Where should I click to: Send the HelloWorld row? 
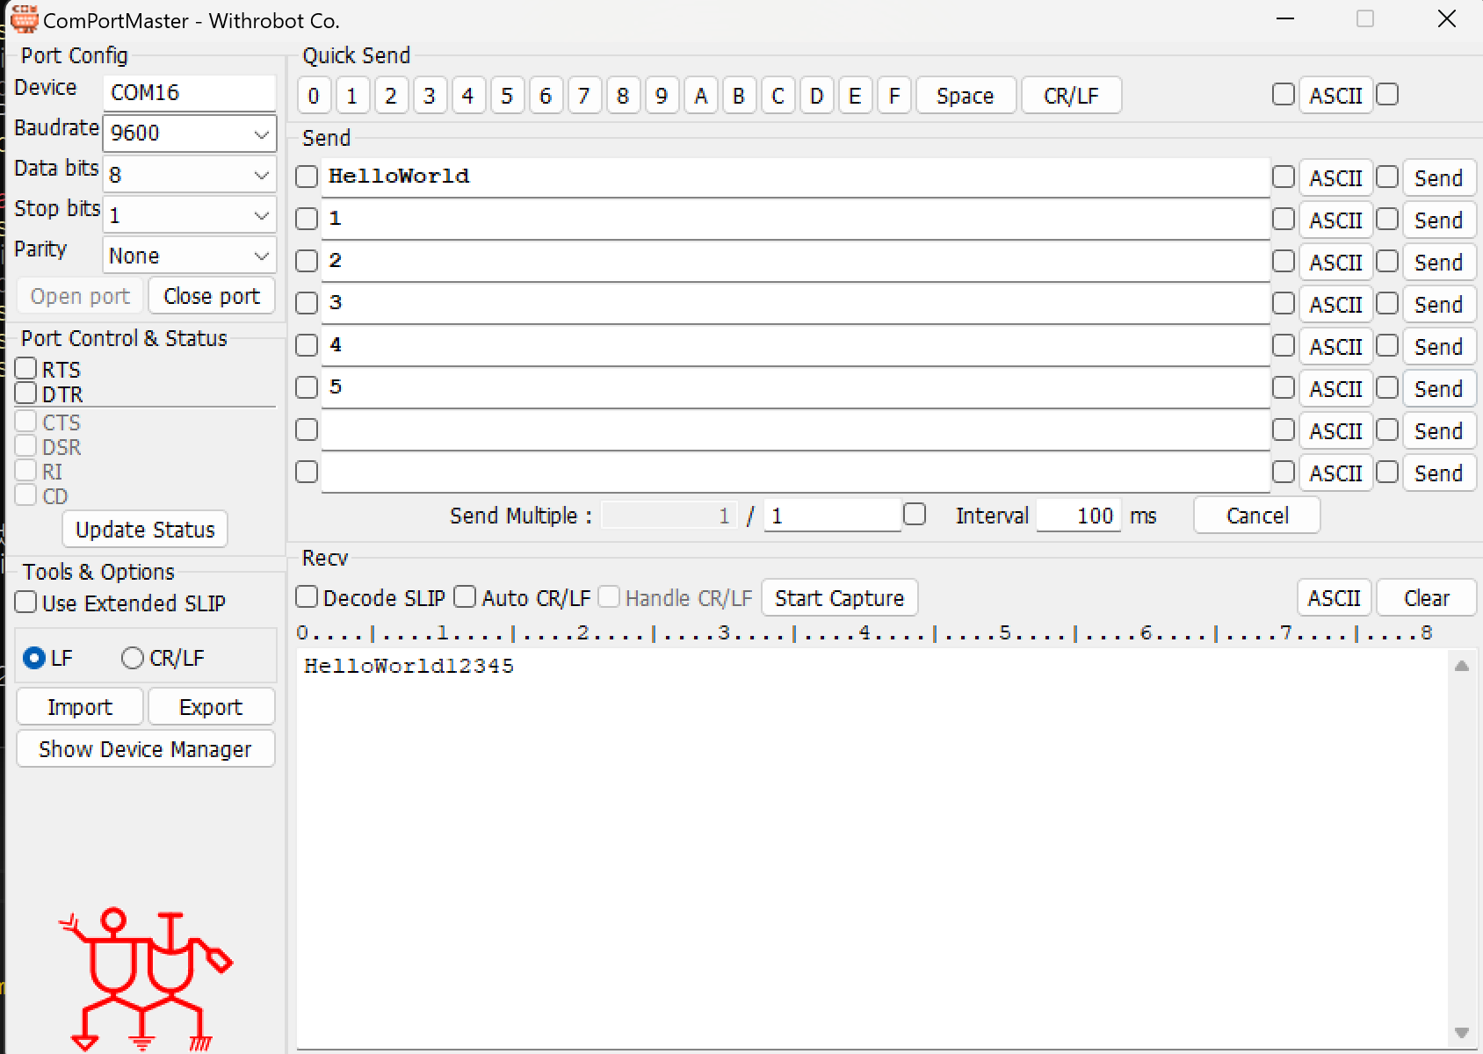(1438, 178)
